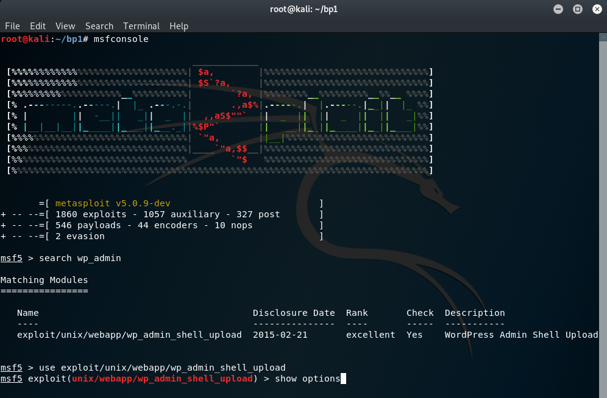Click the red module name in the prompt
This screenshot has height=398, width=607.
(x=162, y=379)
